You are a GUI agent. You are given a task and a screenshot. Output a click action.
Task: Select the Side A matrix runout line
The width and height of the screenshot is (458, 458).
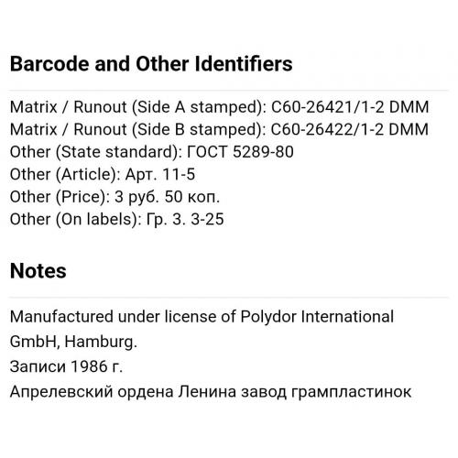tap(219, 107)
